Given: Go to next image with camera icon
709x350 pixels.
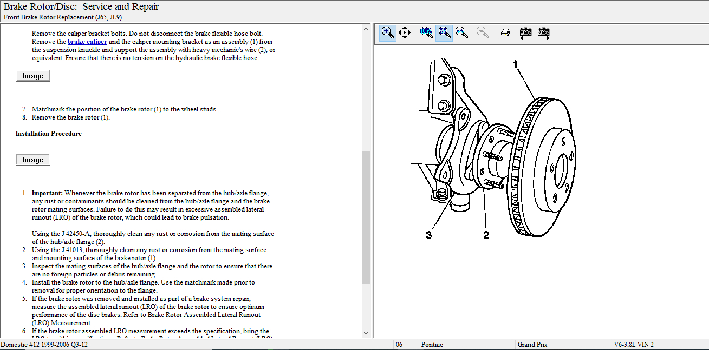Looking at the screenshot, I should coord(544,32).
